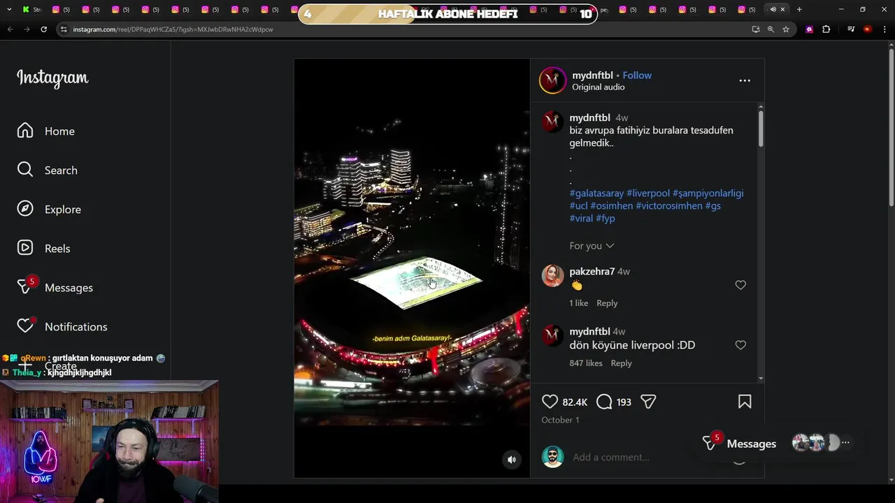Click 'October 1' post date
Screen dimensions: 895x503
coord(560,420)
